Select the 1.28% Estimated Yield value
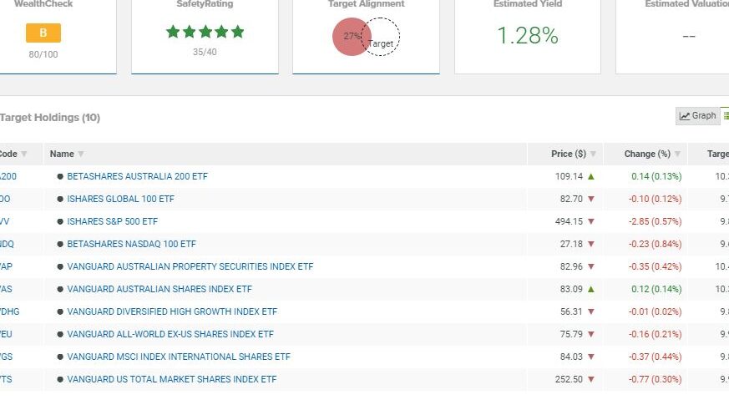The width and height of the screenshot is (729, 410). click(528, 36)
